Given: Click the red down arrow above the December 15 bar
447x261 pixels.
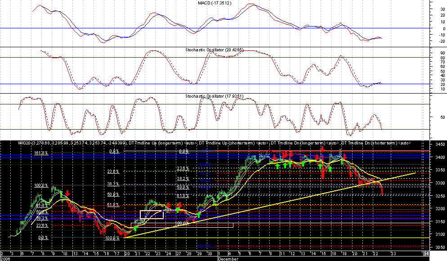Looking at the screenshot, I should click(322, 150).
